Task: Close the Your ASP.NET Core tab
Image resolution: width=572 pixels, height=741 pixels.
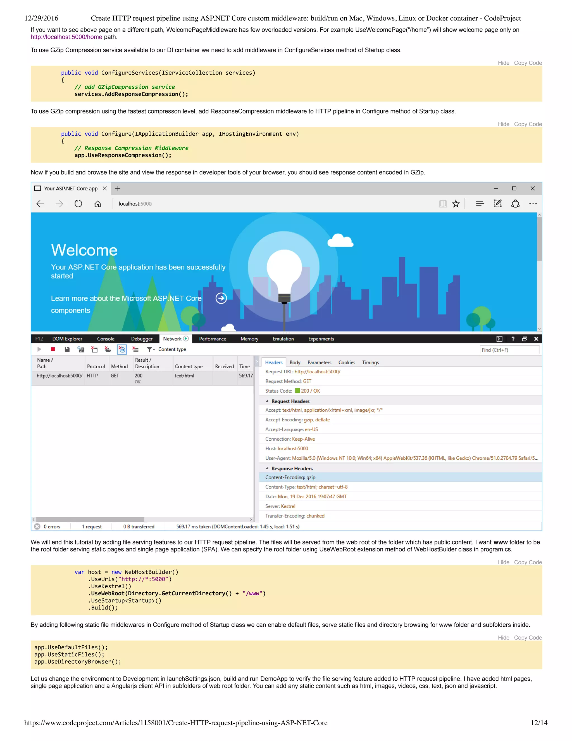Action: pos(105,188)
